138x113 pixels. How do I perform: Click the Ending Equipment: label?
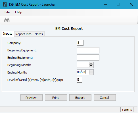pyautogui.click(x=20, y=58)
